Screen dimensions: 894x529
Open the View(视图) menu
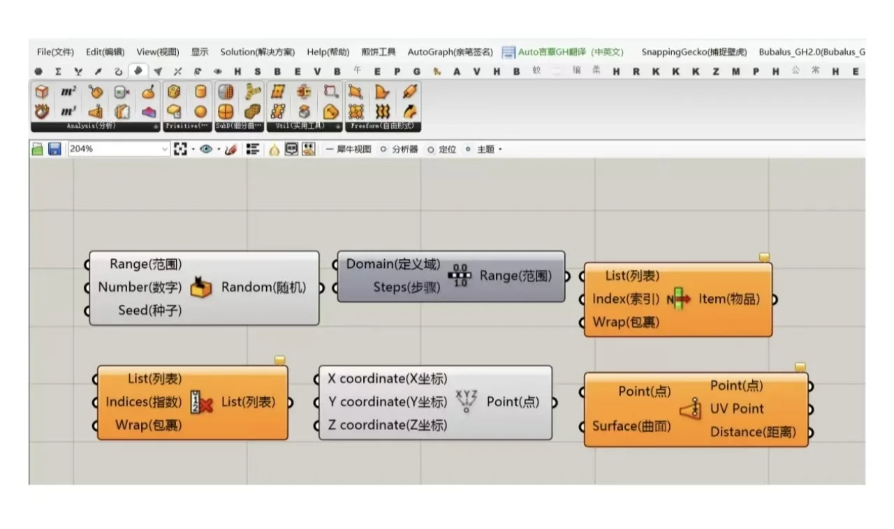[158, 52]
